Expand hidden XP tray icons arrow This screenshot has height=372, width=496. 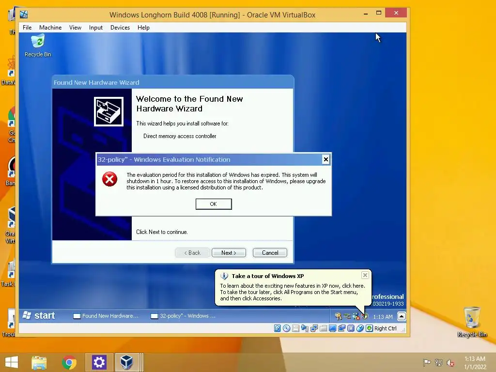point(402,316)
